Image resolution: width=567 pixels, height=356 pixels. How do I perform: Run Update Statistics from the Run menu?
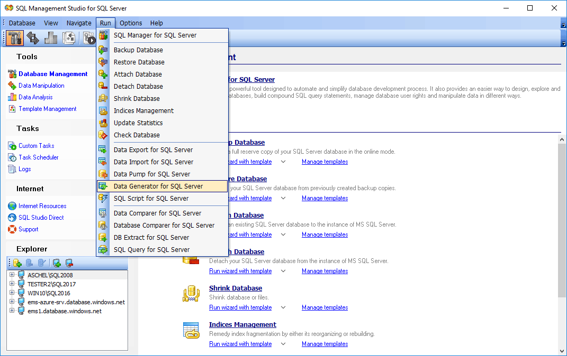click(163, 123)
